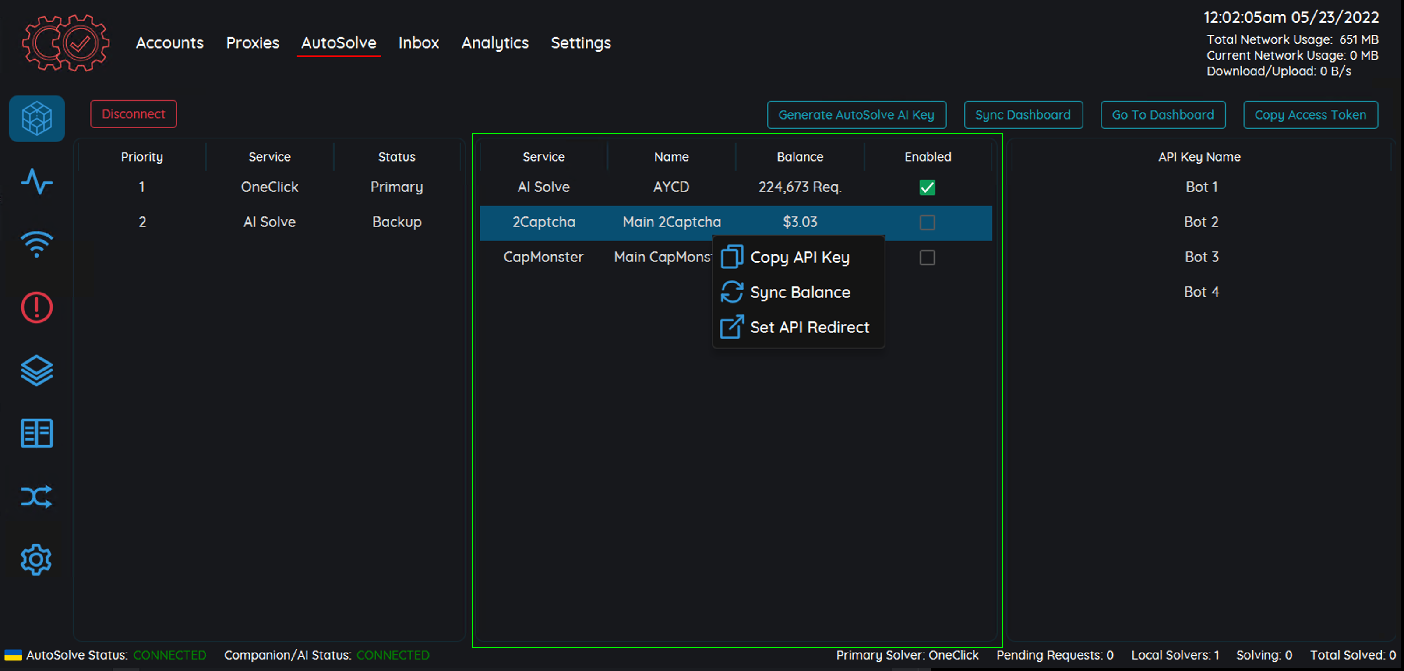Screen dimensions: 1404x671
Task: Click the external link icon beside Set API Redirect
Action: (731, 327)
